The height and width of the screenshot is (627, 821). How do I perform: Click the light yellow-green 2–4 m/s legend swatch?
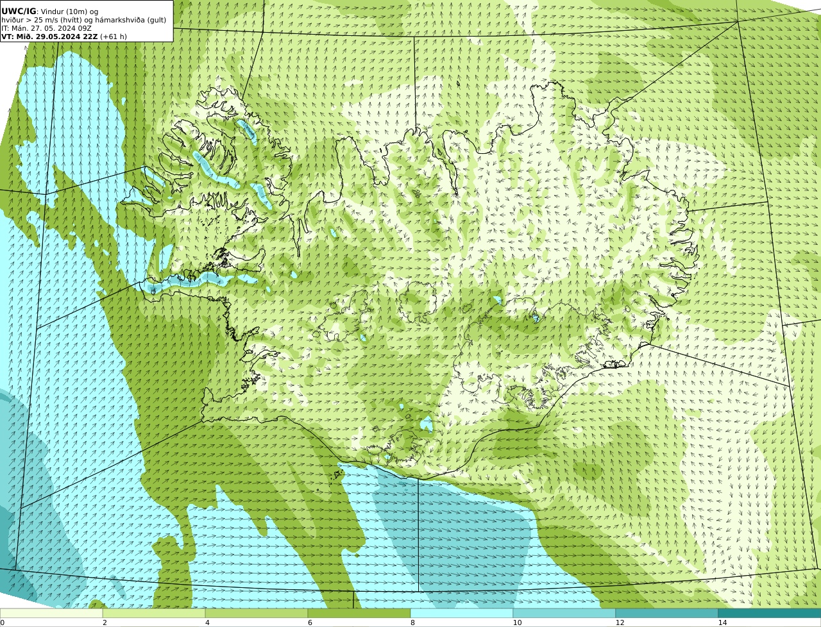point(154,613)
